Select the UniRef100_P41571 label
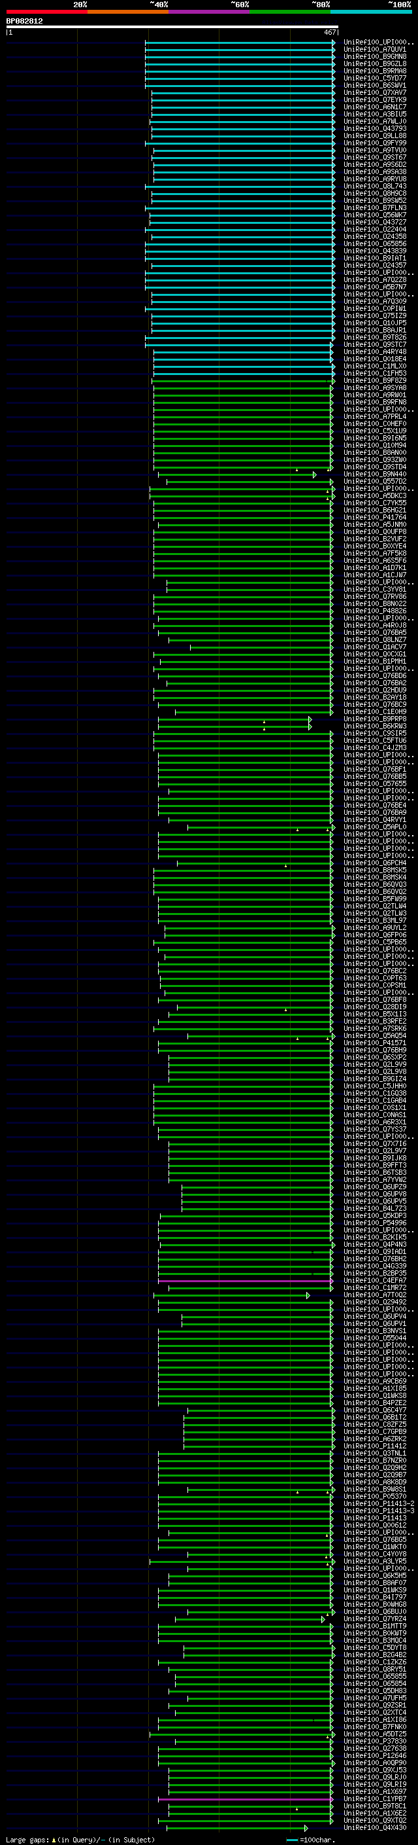Viewport: 418px width, 1845px height. pos(374,1043)
